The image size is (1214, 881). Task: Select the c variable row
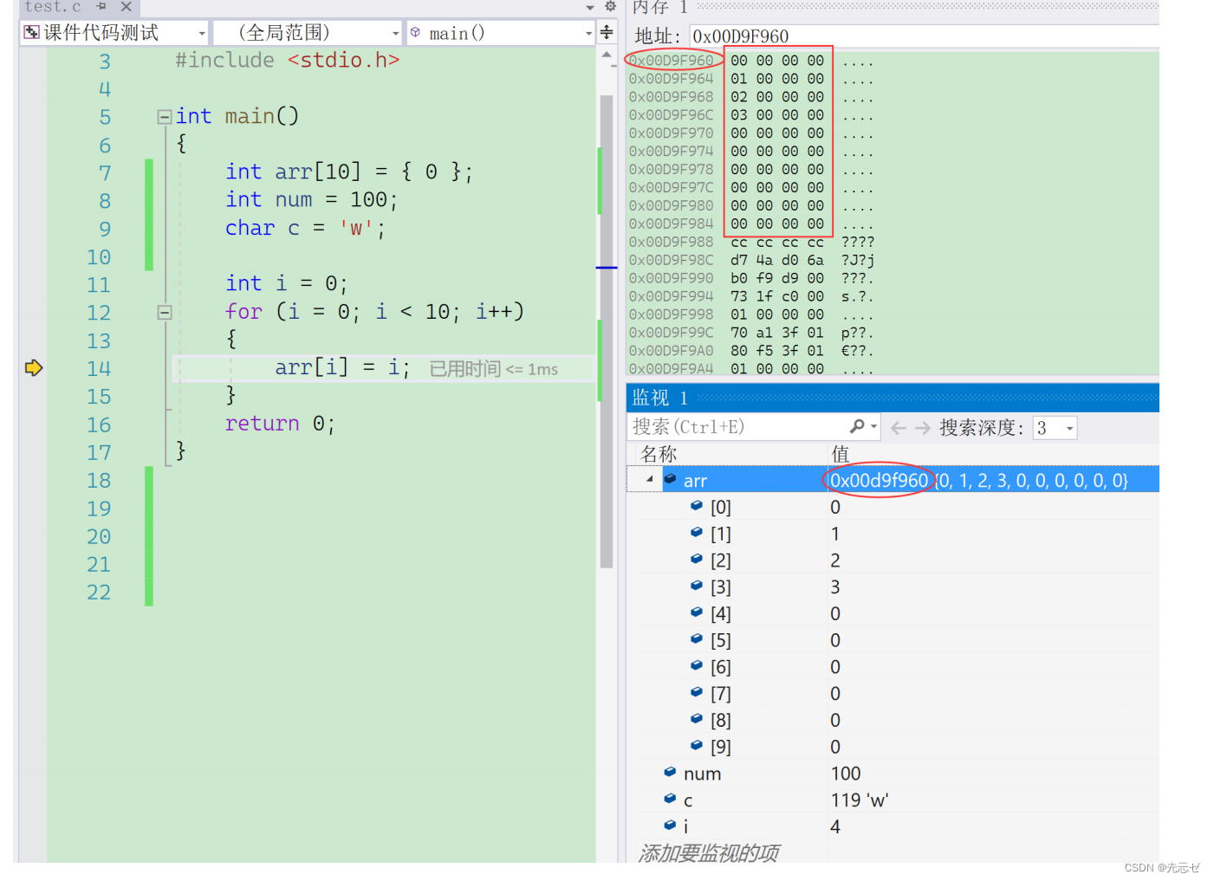(x=893, y=800)
